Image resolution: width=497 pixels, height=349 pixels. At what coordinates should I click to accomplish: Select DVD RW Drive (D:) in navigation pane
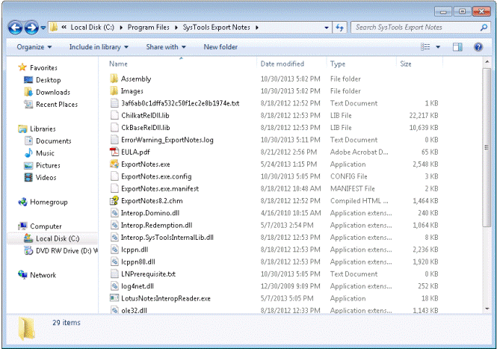point(67,251)
